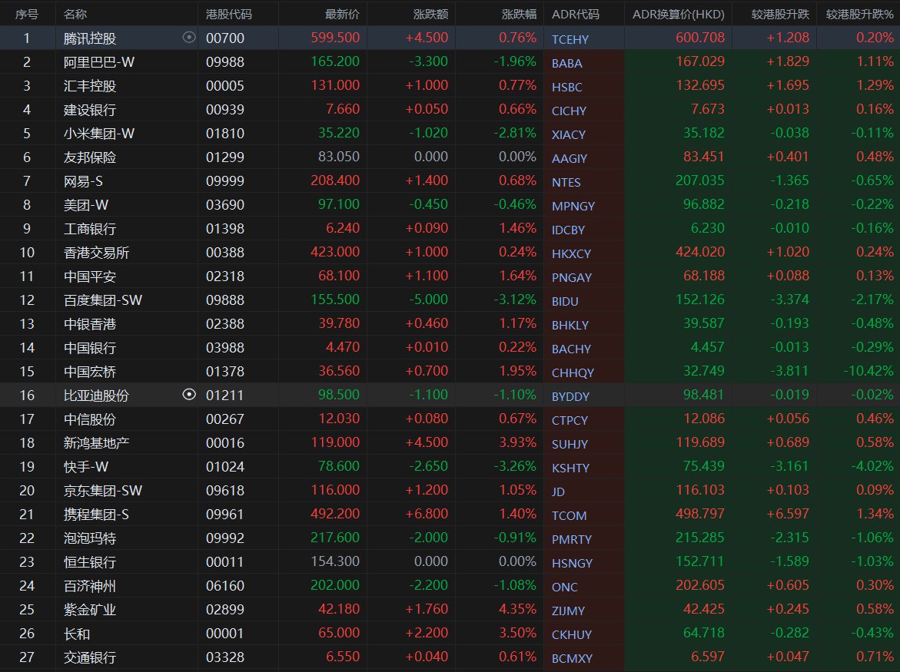Click the circle marker icon beside 比亚迪股份
Screen dimensions: 900x672
(189, 395)
